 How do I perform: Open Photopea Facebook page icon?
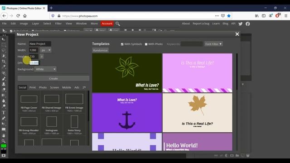[248, 24]
